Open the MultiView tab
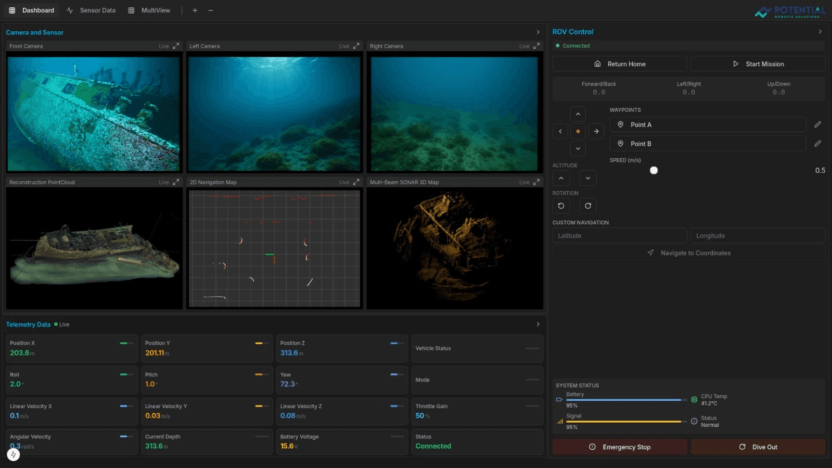This screenshot has width=832, height=468. pos(150,10)
